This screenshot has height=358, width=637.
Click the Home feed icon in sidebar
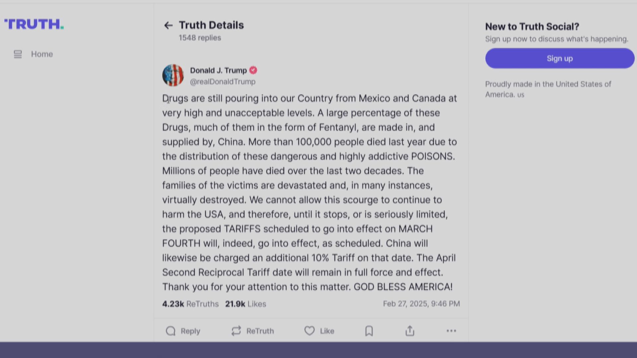coord(18,54)
